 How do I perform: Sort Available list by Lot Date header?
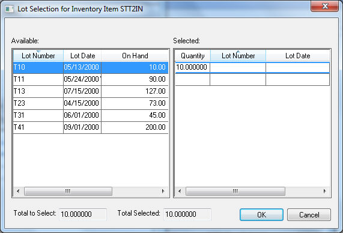click(x=82, y=56)
